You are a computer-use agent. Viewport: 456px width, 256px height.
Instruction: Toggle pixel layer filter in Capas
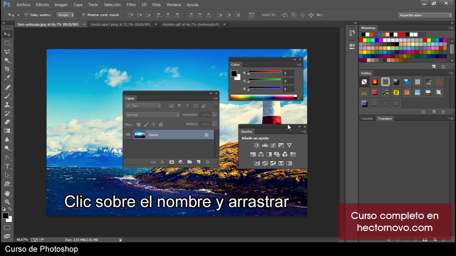tap(171, 106)
